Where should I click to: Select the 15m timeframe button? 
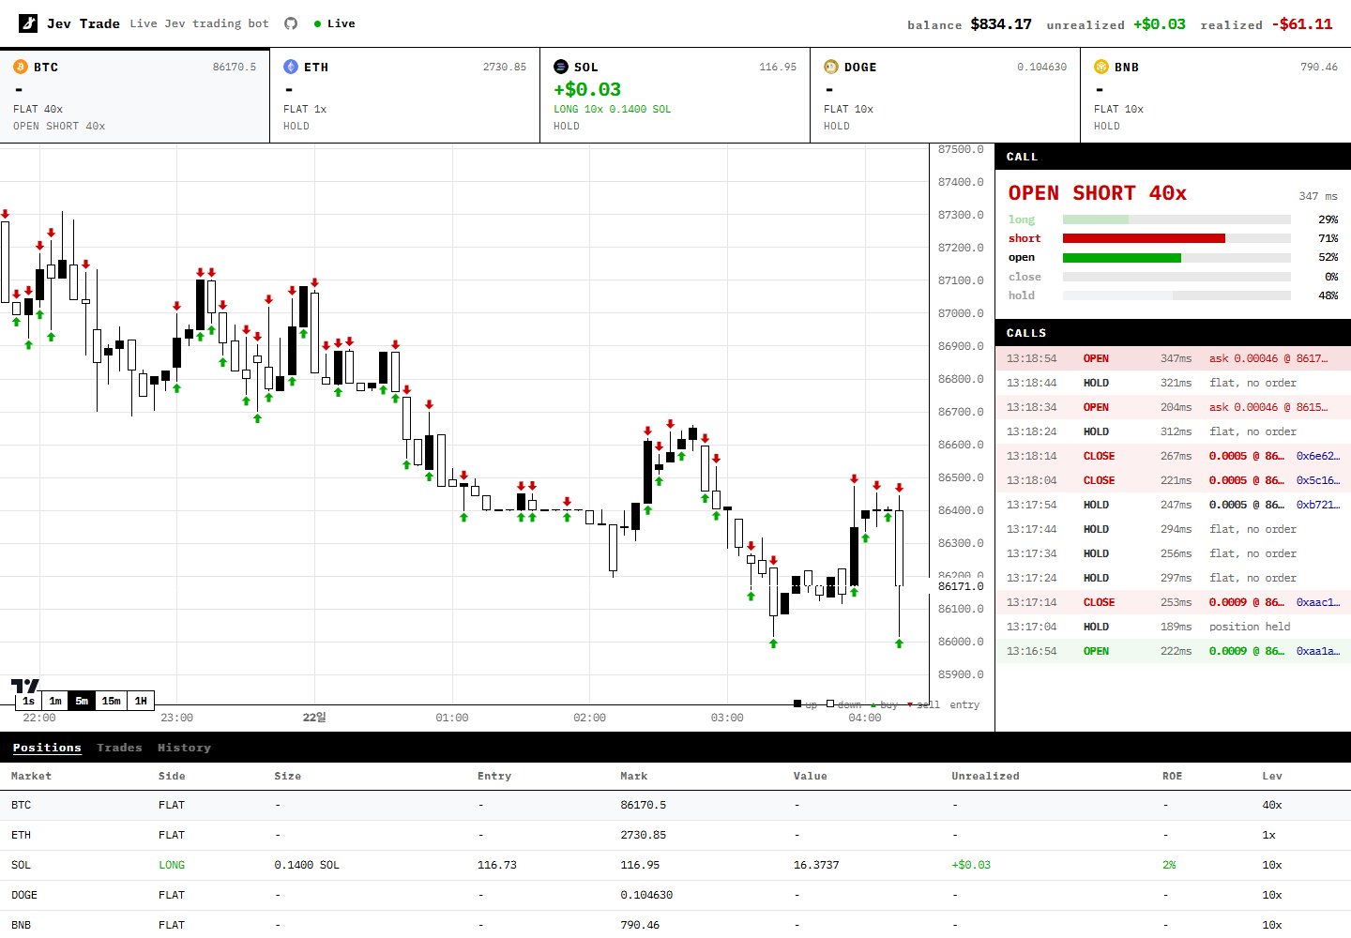[112, 701]
